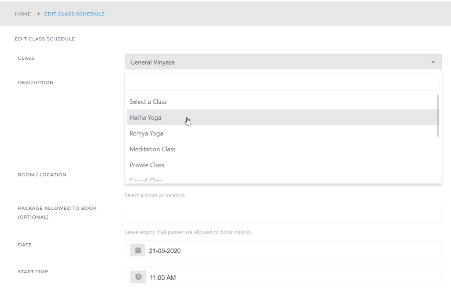Choose the Select a Class placeholder option

[x=148, y=101]
